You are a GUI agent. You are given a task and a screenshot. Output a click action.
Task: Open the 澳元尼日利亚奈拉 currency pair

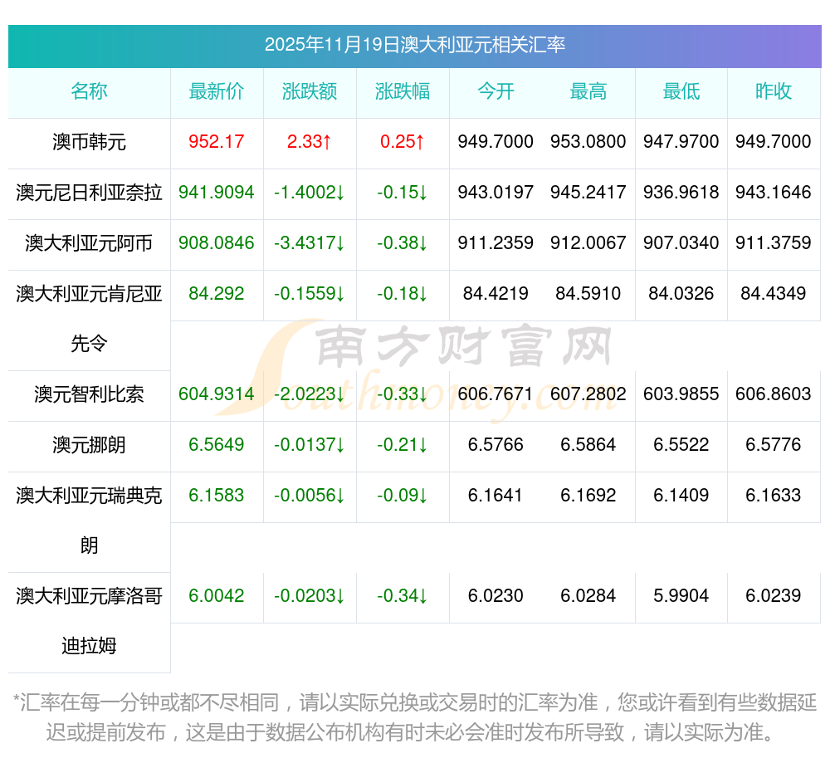point(89,193)
